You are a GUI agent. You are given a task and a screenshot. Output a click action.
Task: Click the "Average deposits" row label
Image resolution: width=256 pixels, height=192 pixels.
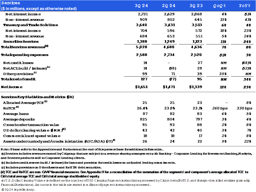click(x=19, y=119)
